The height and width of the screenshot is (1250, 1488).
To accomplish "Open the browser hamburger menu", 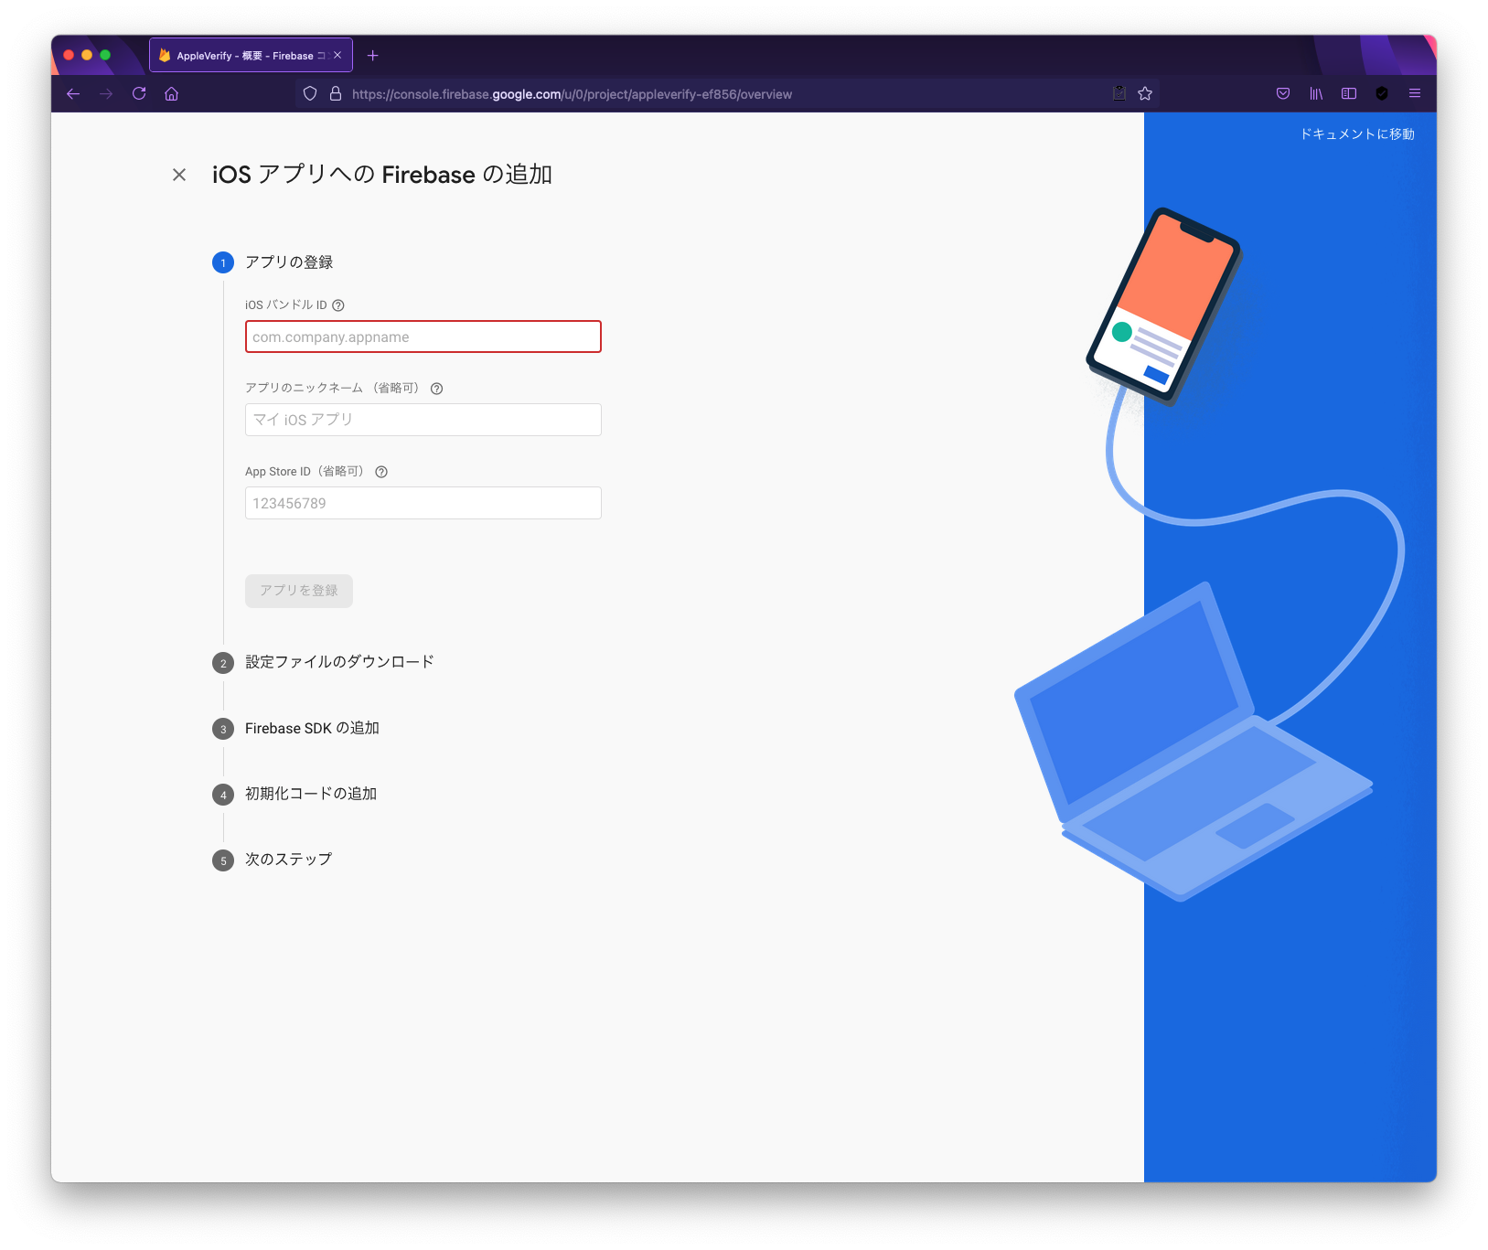I will 1415,93.
